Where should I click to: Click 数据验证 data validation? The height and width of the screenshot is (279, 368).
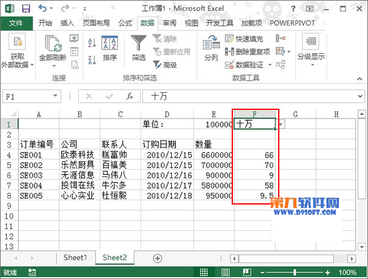244,65
